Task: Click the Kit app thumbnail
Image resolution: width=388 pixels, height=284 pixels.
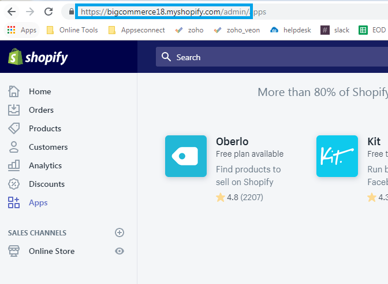Action: pyautogui.click(x=337, y=156)
